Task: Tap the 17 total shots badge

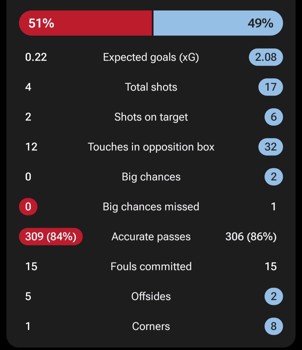Action: click(271, 87)
